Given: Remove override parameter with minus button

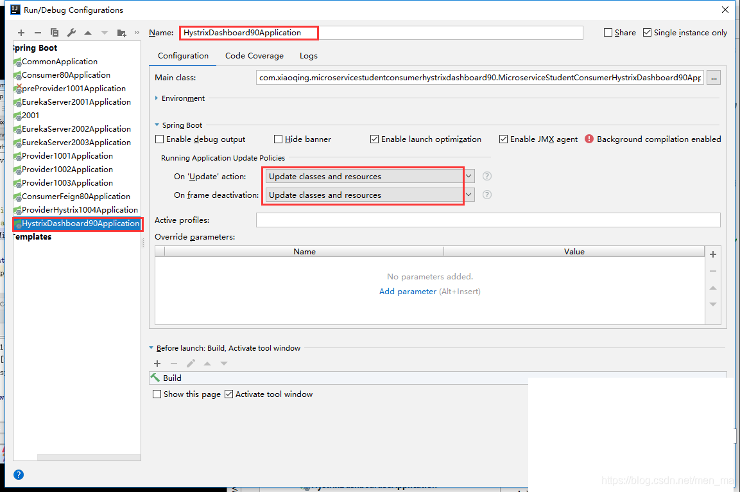Looking at the screenshot, I should (713, 271).
